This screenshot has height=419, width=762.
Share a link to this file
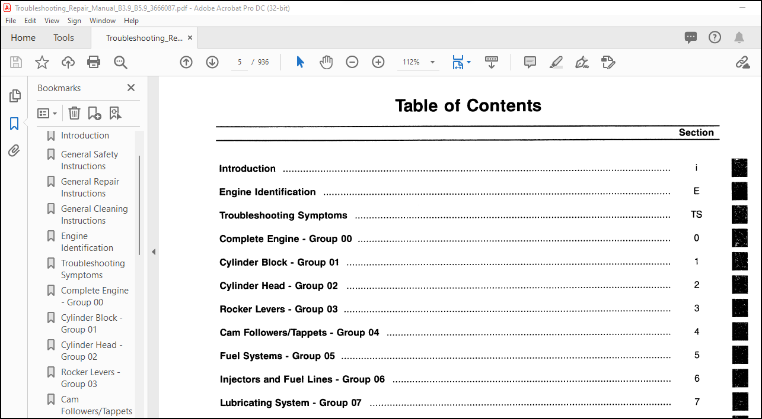tap(742, 62)
